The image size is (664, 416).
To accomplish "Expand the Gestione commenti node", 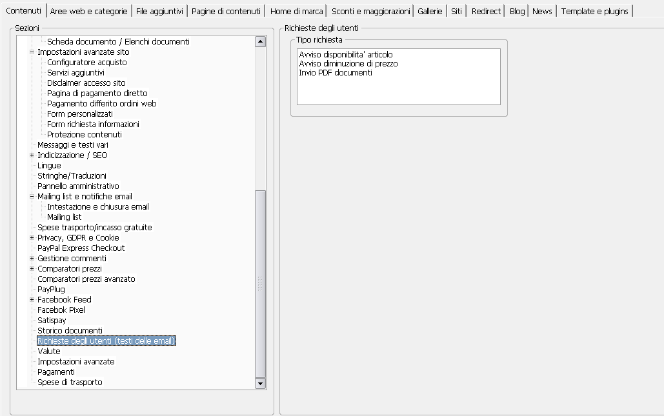I will pyautogui.click(x=32, y=259).
